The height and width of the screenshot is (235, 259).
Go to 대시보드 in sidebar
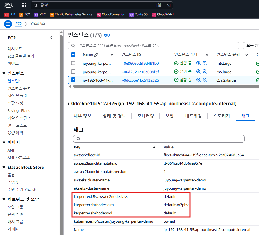pyautogui.click(x=15, y=49)
